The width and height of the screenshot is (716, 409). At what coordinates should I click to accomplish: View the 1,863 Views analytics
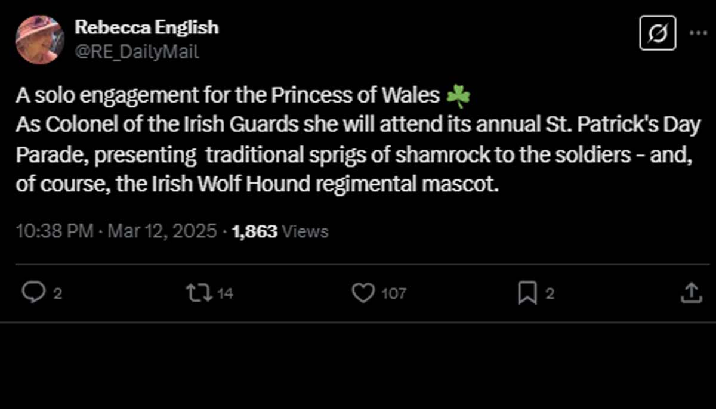click(x=280, y=231)
